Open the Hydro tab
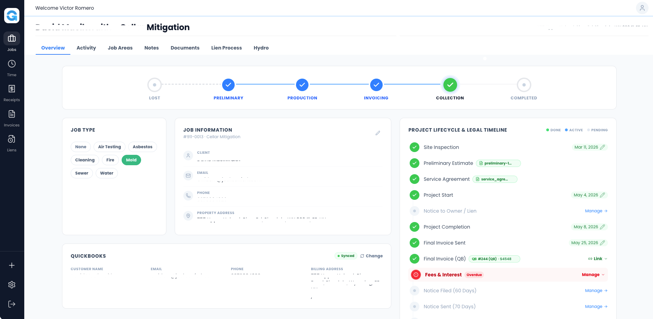653x319 pixels. tap(261, 48)
